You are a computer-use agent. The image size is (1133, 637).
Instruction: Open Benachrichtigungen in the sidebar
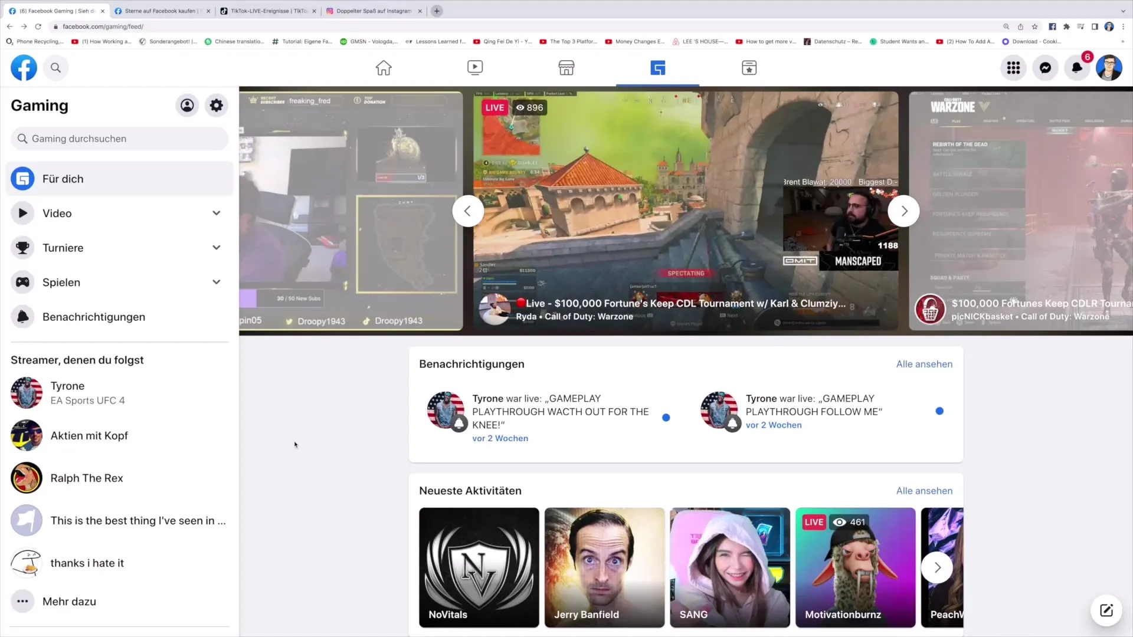(x=119, y=317)
